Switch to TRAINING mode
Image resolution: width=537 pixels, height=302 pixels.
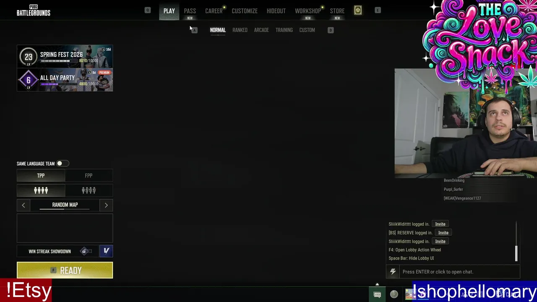(284, 30)
